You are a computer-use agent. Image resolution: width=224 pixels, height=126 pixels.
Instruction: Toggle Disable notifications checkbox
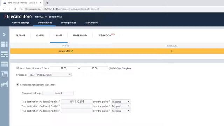coord(17,68)
